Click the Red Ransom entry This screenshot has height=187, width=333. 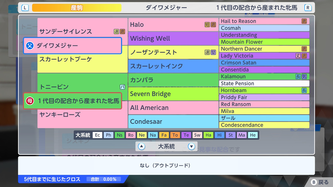click(x=264, y=104)
